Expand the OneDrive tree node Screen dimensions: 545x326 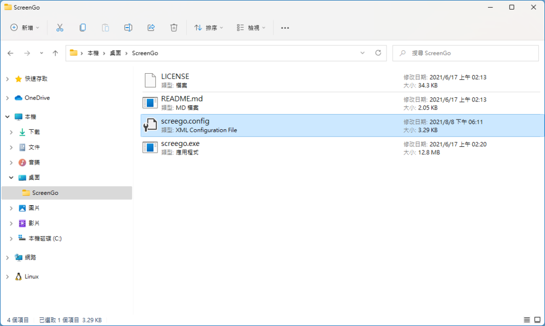click(7, 98)
